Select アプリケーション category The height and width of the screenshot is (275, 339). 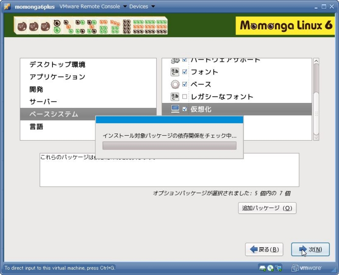click(57, 77)
